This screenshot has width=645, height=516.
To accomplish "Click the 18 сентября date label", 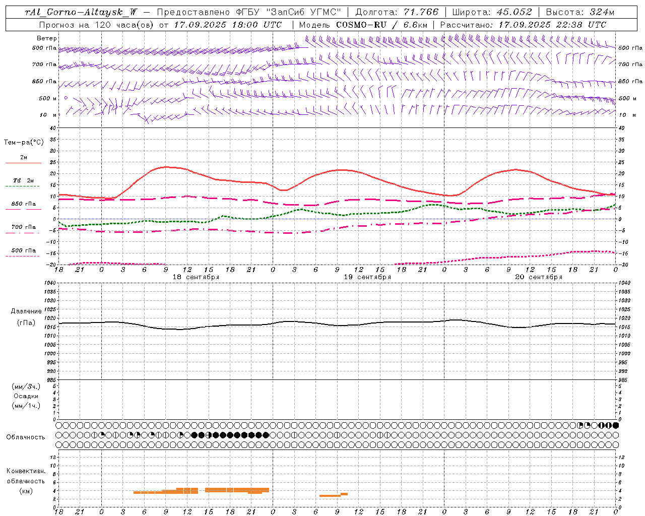I will [196, 277].
